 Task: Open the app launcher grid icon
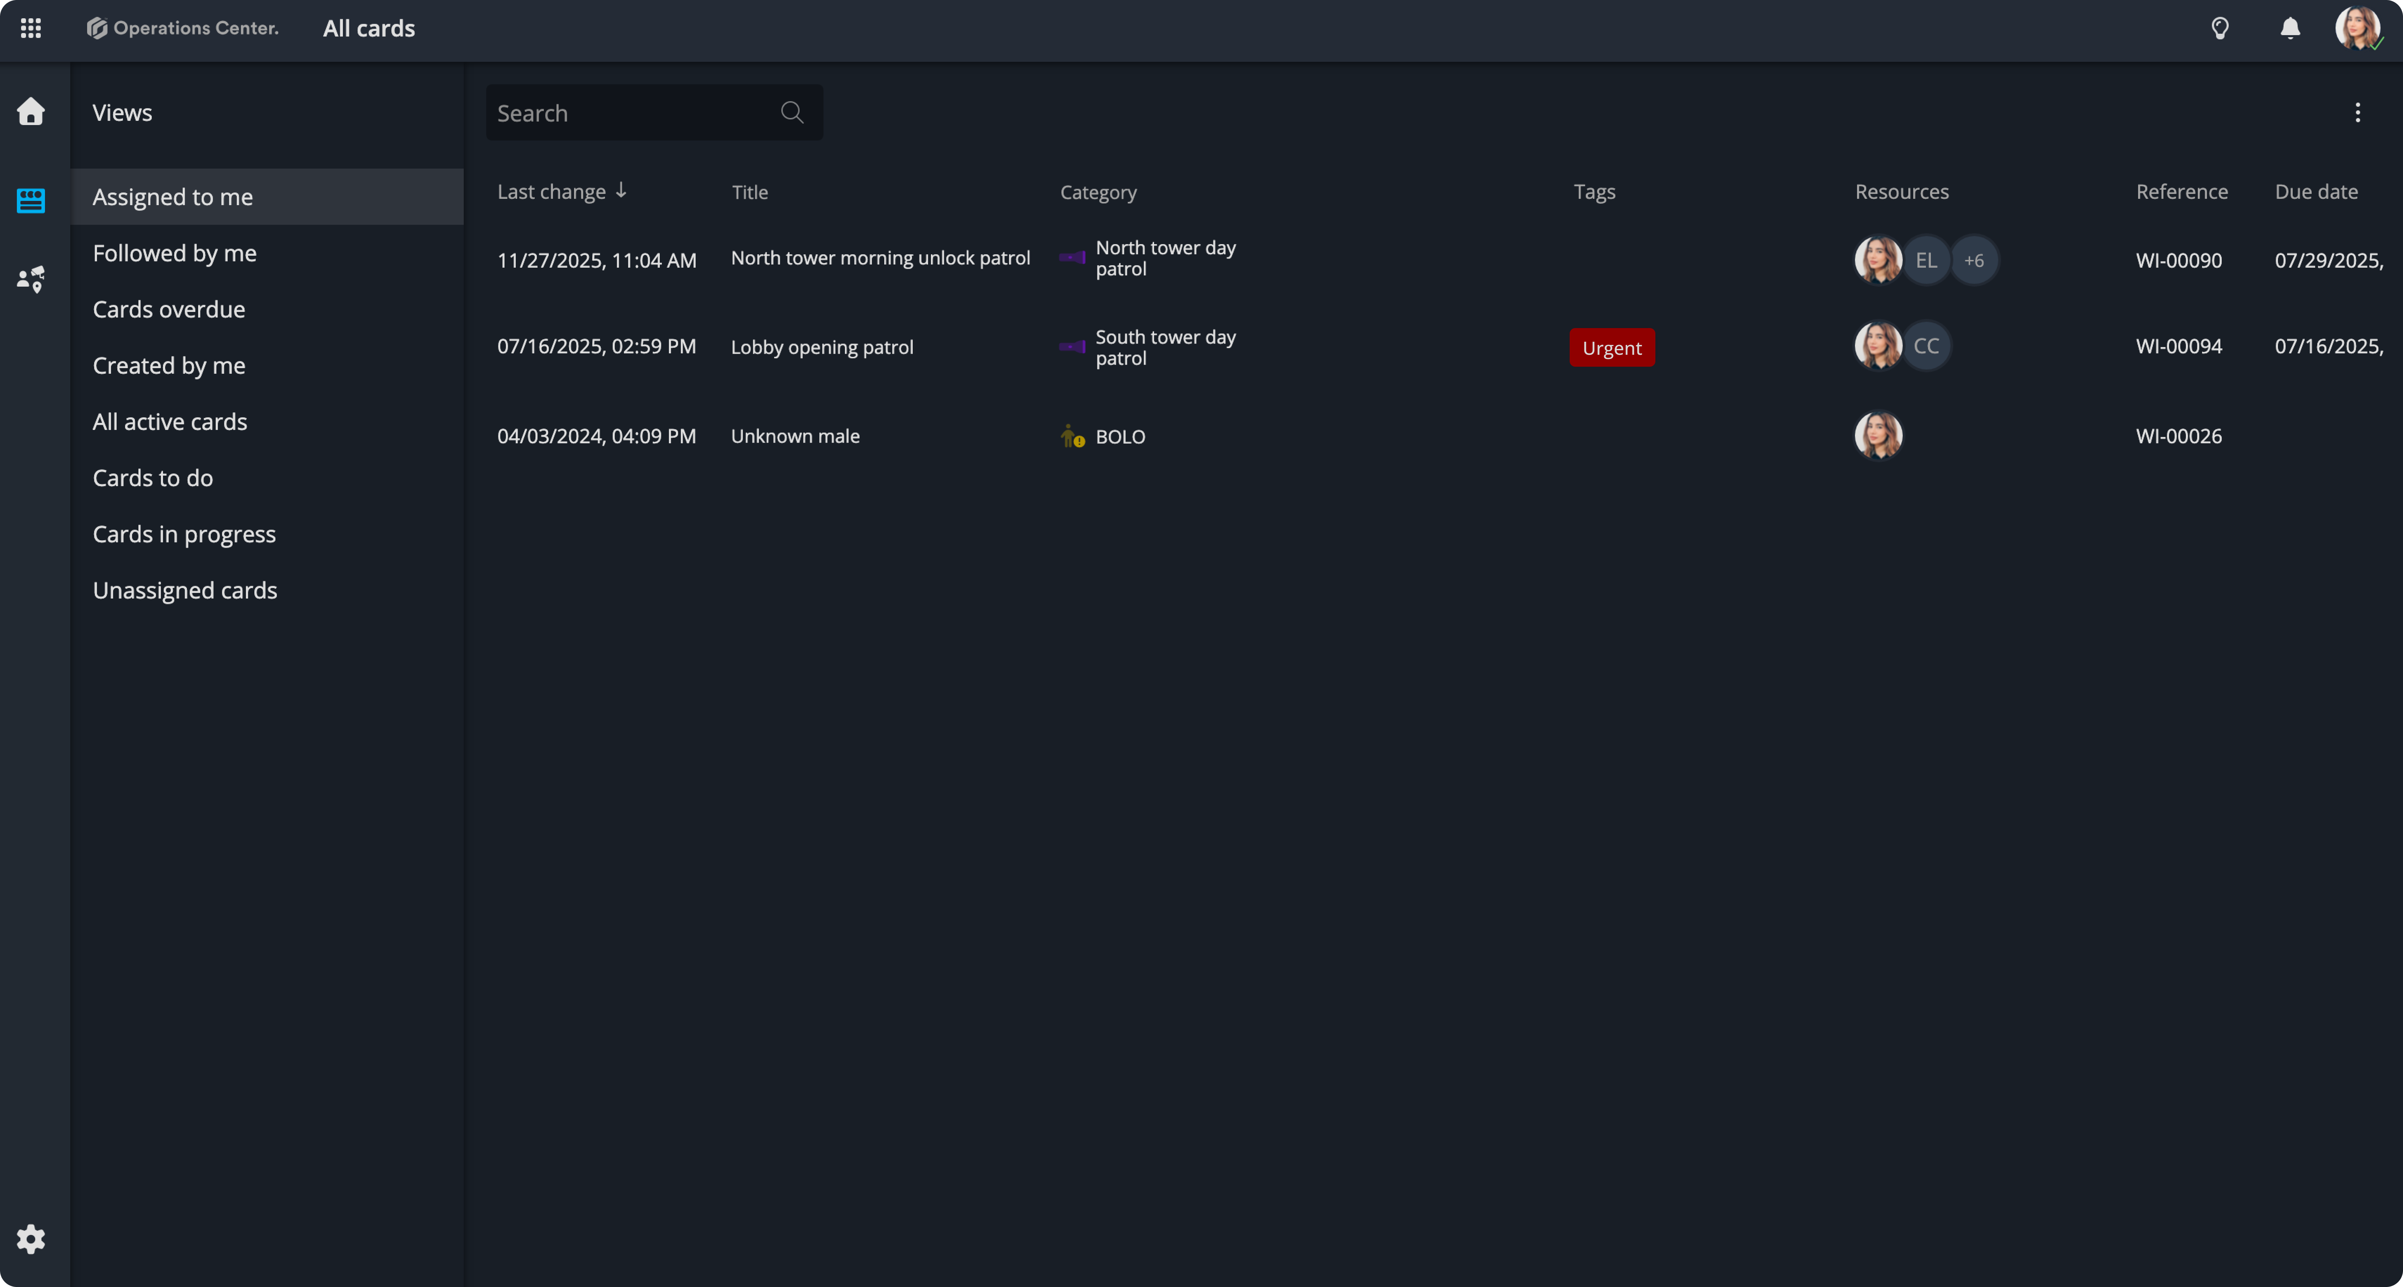click(x=31, y=28)
